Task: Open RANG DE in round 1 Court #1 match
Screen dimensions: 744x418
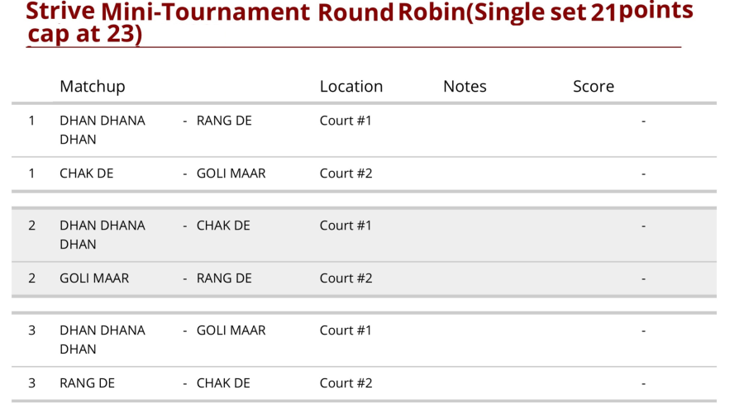Action: (224, 121)
